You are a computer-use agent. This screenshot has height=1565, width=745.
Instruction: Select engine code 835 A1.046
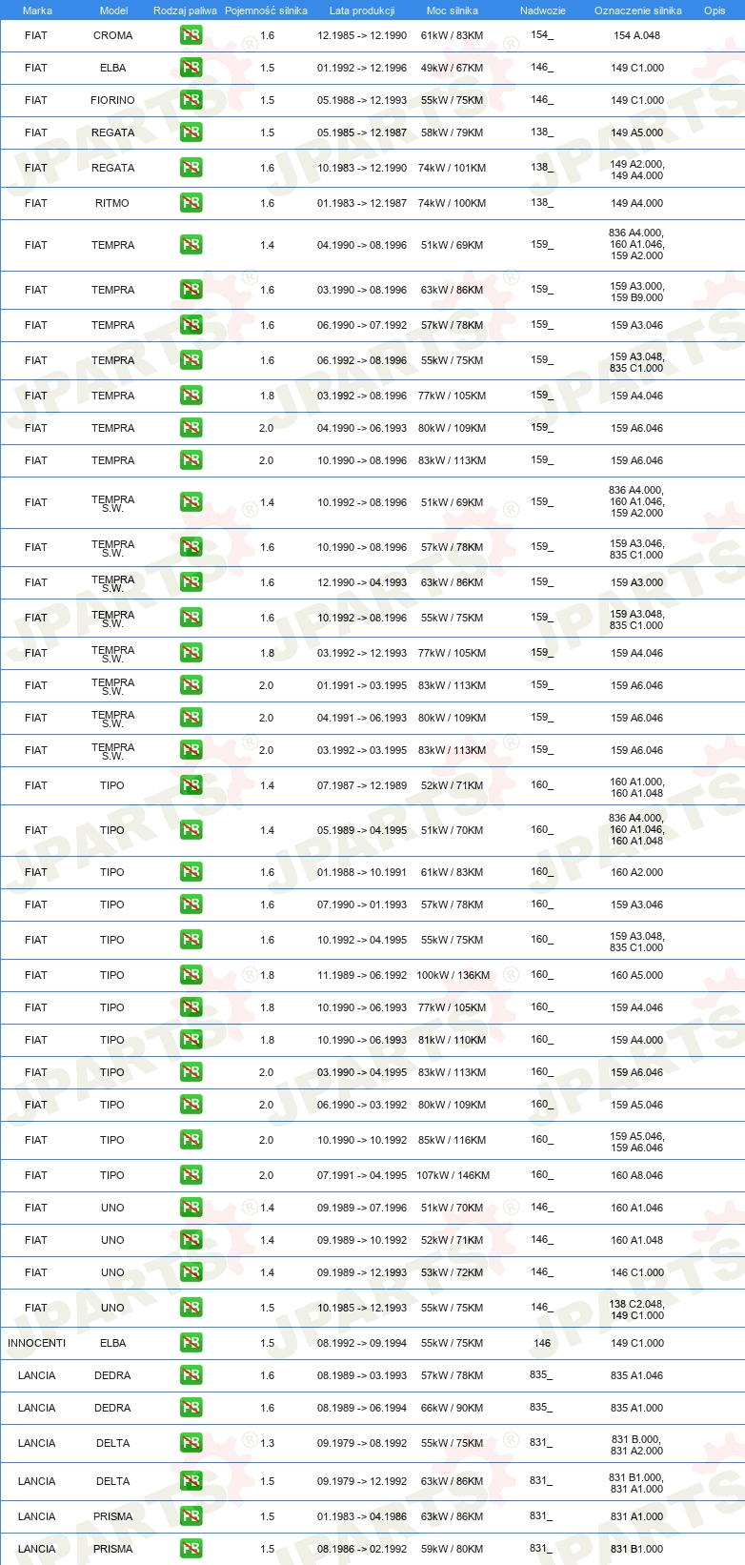(637, 1375)
